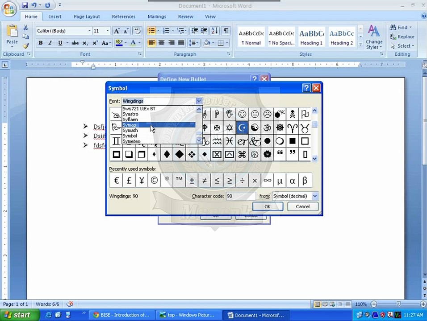The height and width of the screenshot is (321, 427).
Task: Click the Shrink Font icon
Action: [126, 31]
